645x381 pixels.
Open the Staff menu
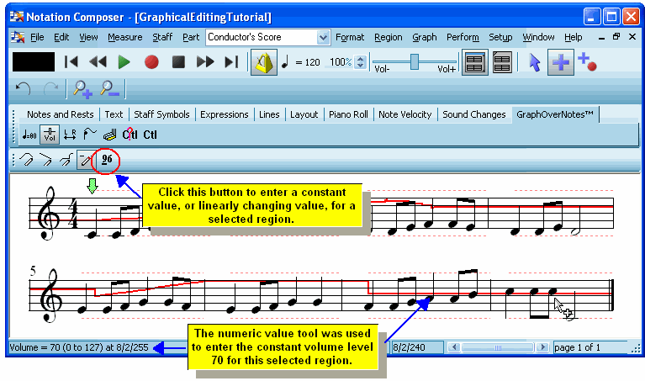162,38
